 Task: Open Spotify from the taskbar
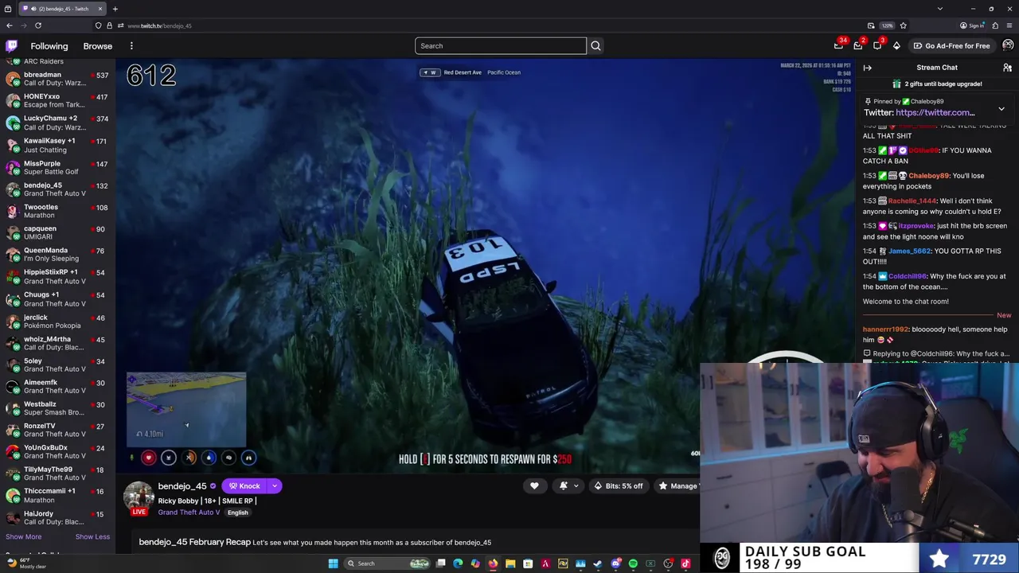[x=633, y=563]
